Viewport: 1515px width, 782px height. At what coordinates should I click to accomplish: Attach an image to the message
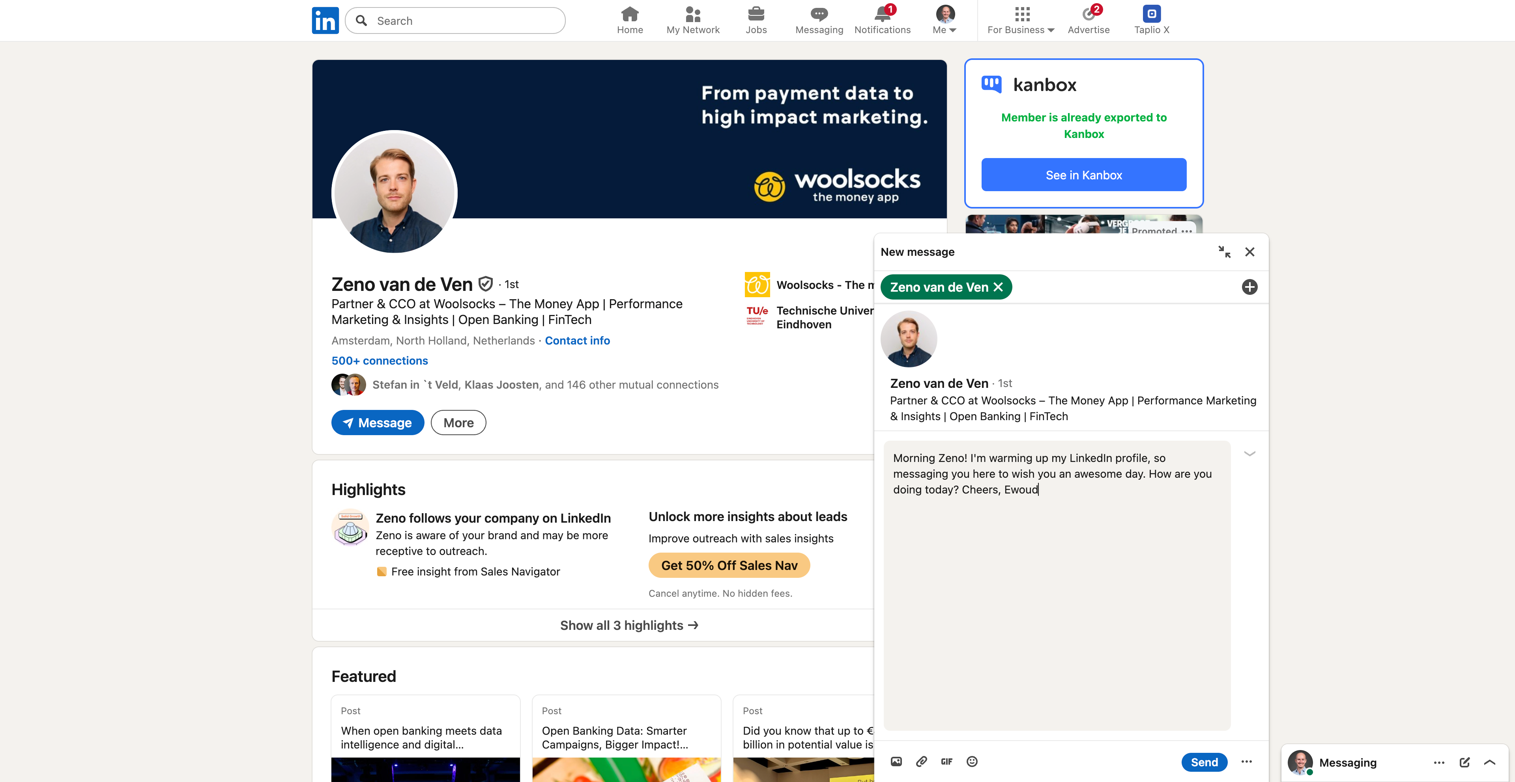pos(896,762)
